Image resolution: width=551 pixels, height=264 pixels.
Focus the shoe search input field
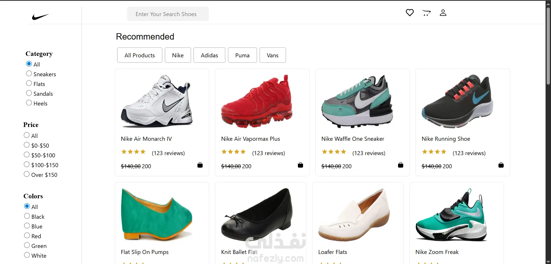(168, 14)
